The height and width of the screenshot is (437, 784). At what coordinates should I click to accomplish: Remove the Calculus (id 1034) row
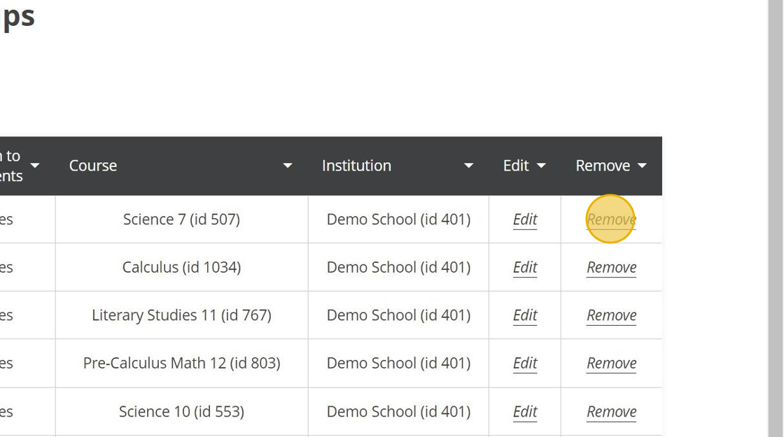(x=611, y=267)
